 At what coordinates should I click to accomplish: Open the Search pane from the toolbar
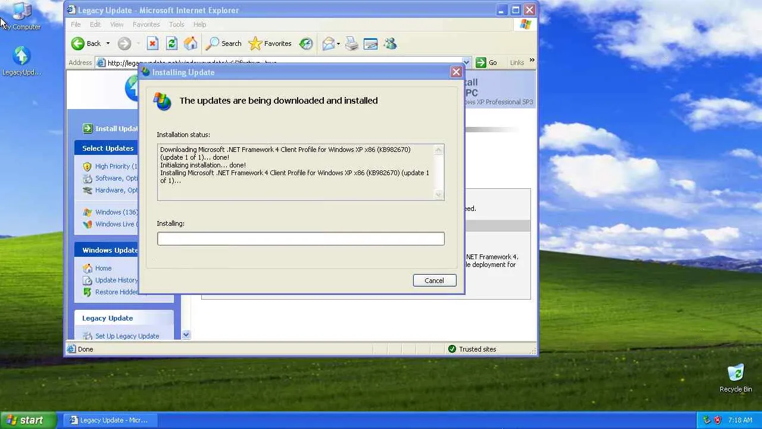[x=224, y=43]
